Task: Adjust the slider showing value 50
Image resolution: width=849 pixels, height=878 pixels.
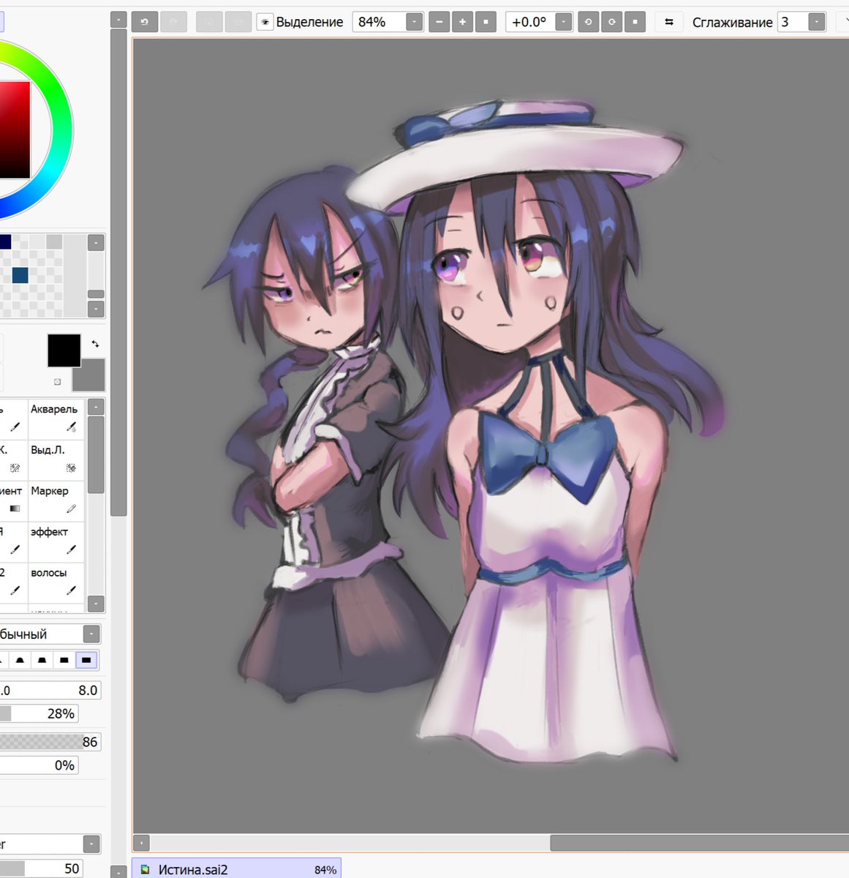Action: [x=41, y=868]
